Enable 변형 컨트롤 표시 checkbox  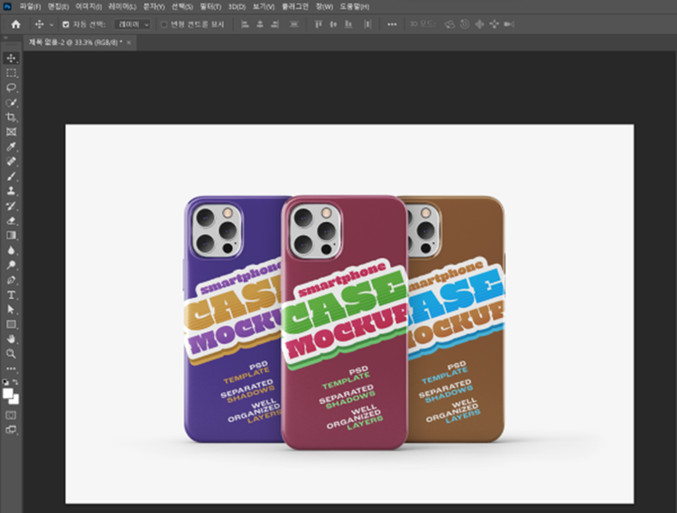pyautogui.click(x=163, y=24)
